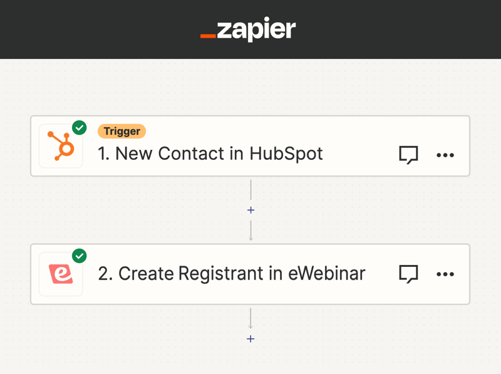The width and height of the screenshot is (501, 374).
Task: Open comments on the eWebinar step
Action: (x=408, y=274)
